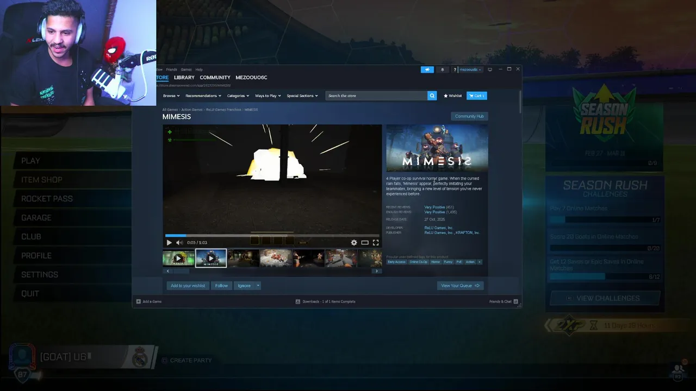Open Wishlist with star icon
Image resolution: width=696 pixels, height=391 pixels.
(452, 96)
